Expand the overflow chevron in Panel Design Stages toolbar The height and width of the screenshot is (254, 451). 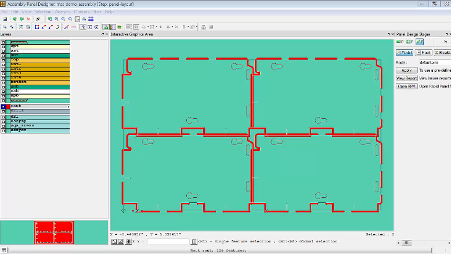pos(446,42)
